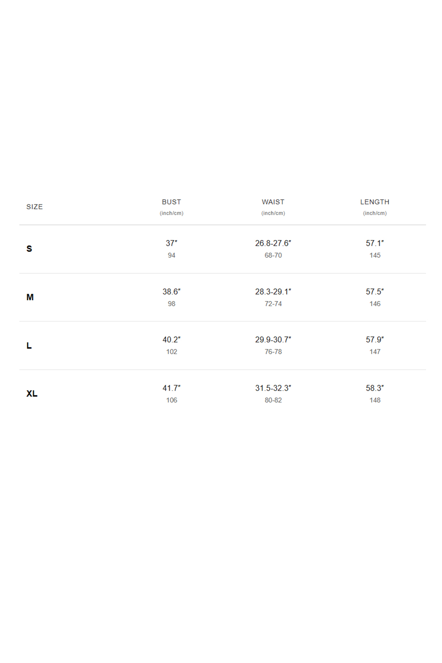Screen dimensions: 442x663
Task: Click the 40.2″ bust measurement
Action: tap(171, 340)
